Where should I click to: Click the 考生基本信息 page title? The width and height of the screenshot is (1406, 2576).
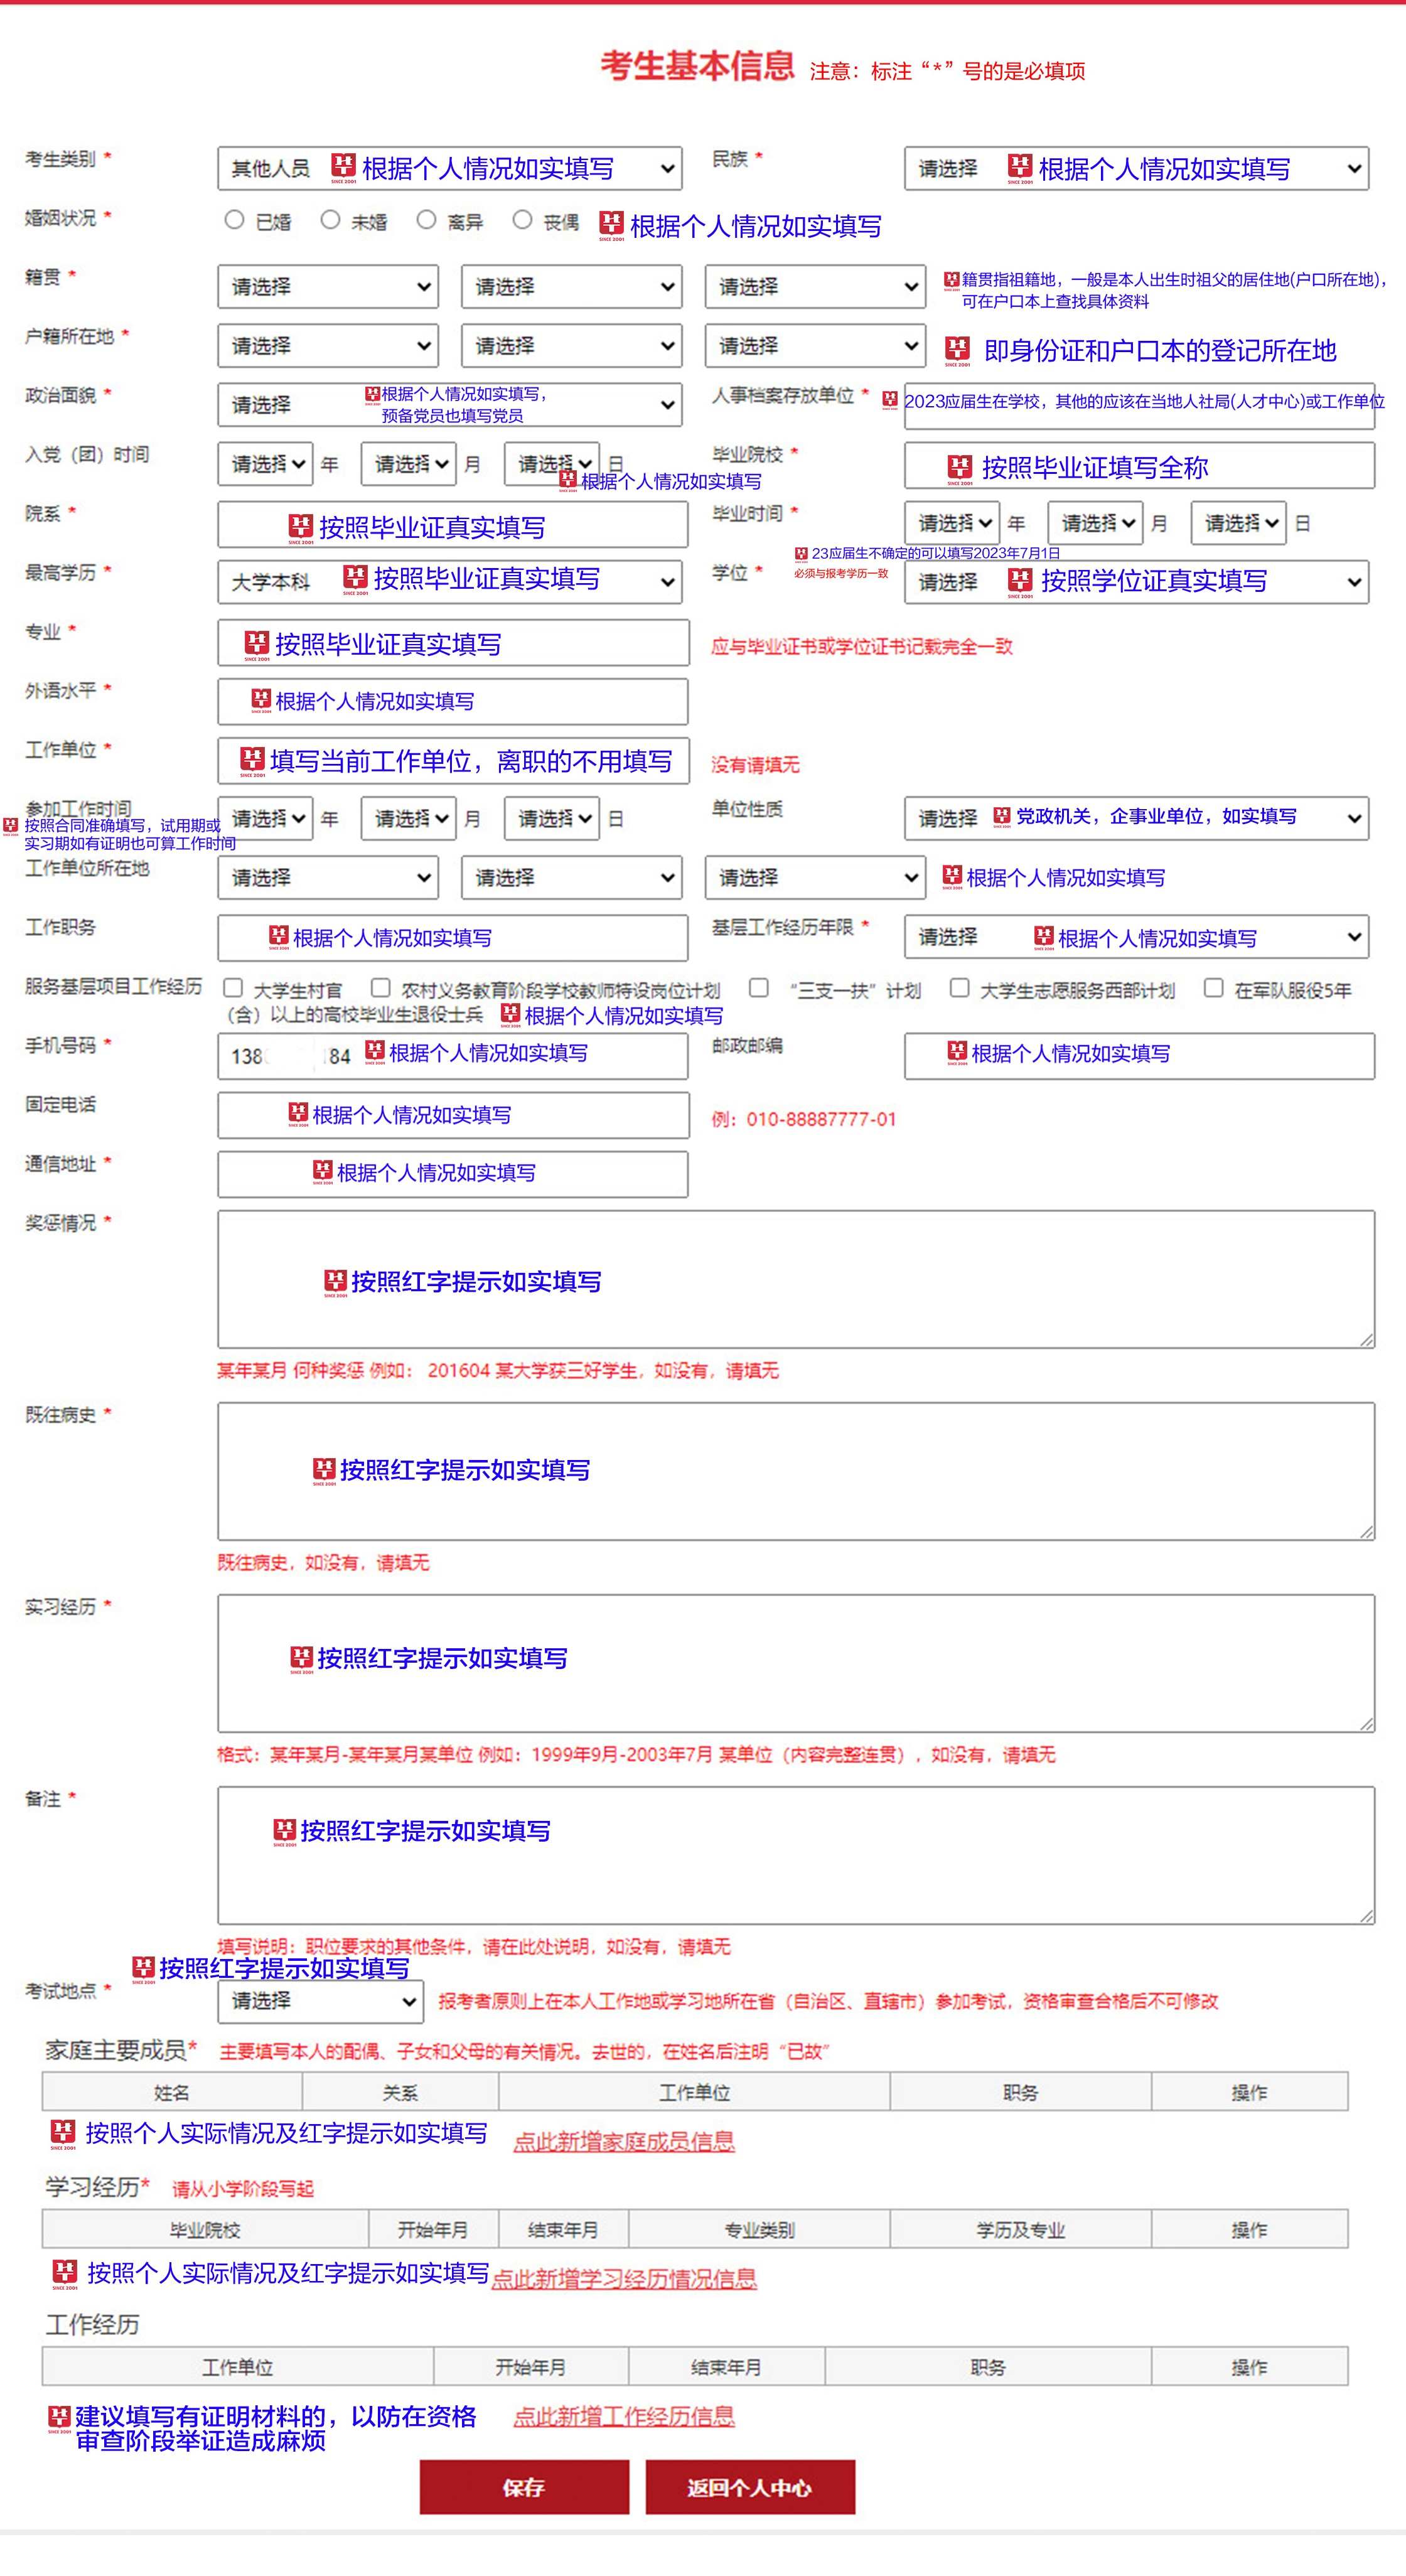pyautogui.click(x=697, y=66)
